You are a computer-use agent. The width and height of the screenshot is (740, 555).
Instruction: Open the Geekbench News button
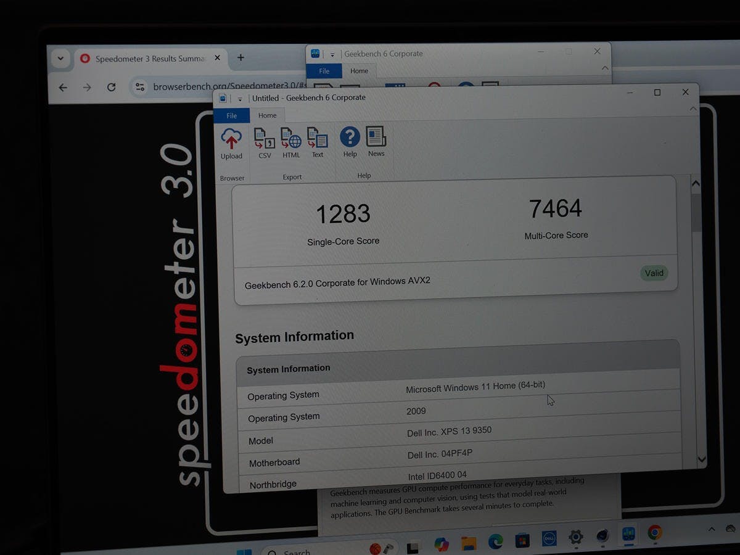tap(376, 141)
